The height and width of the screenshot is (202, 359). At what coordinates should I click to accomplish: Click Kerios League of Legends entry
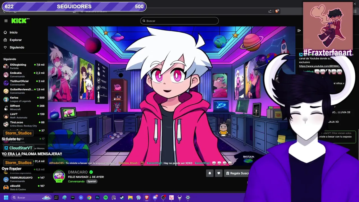24,99
